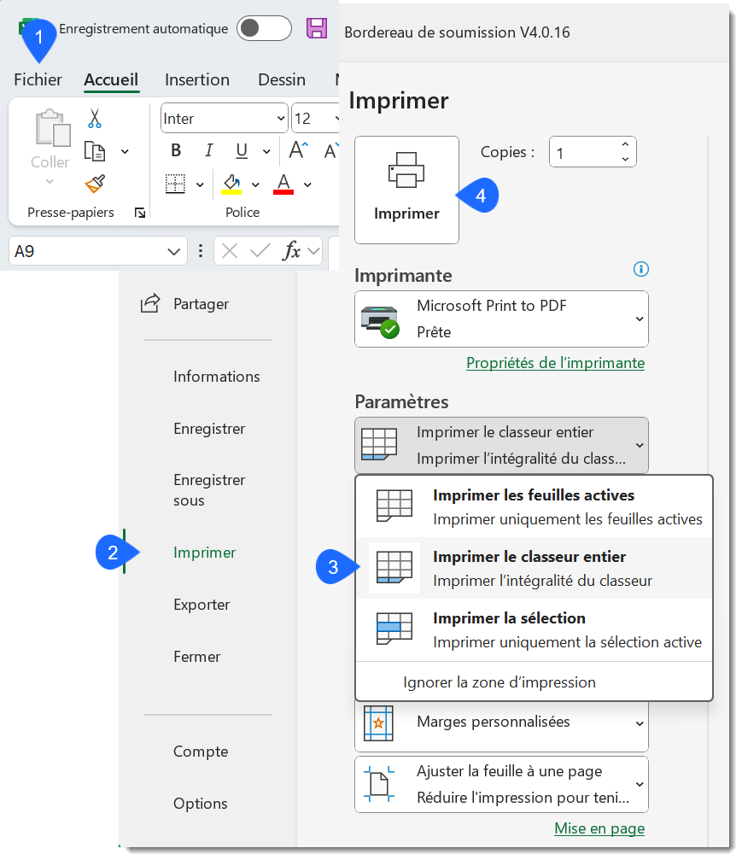Open the copy options dropdown arrow
This screenshot has height=860, width=742.
click(125, 151)
